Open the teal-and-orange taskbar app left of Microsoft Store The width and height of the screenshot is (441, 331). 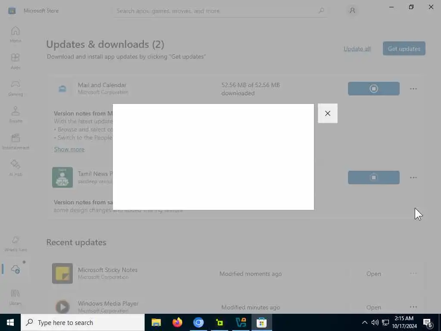point(241,322)
